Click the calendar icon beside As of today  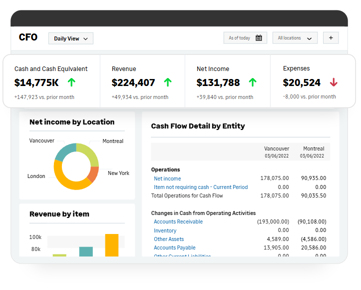pyautogui.click(x=259, y=38)
